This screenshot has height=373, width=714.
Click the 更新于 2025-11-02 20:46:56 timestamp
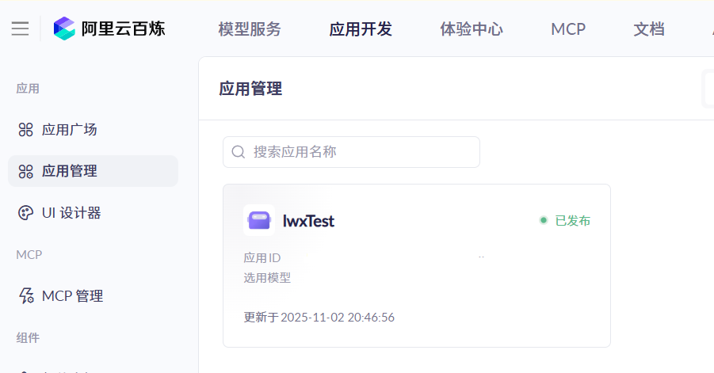coord(319,317)
